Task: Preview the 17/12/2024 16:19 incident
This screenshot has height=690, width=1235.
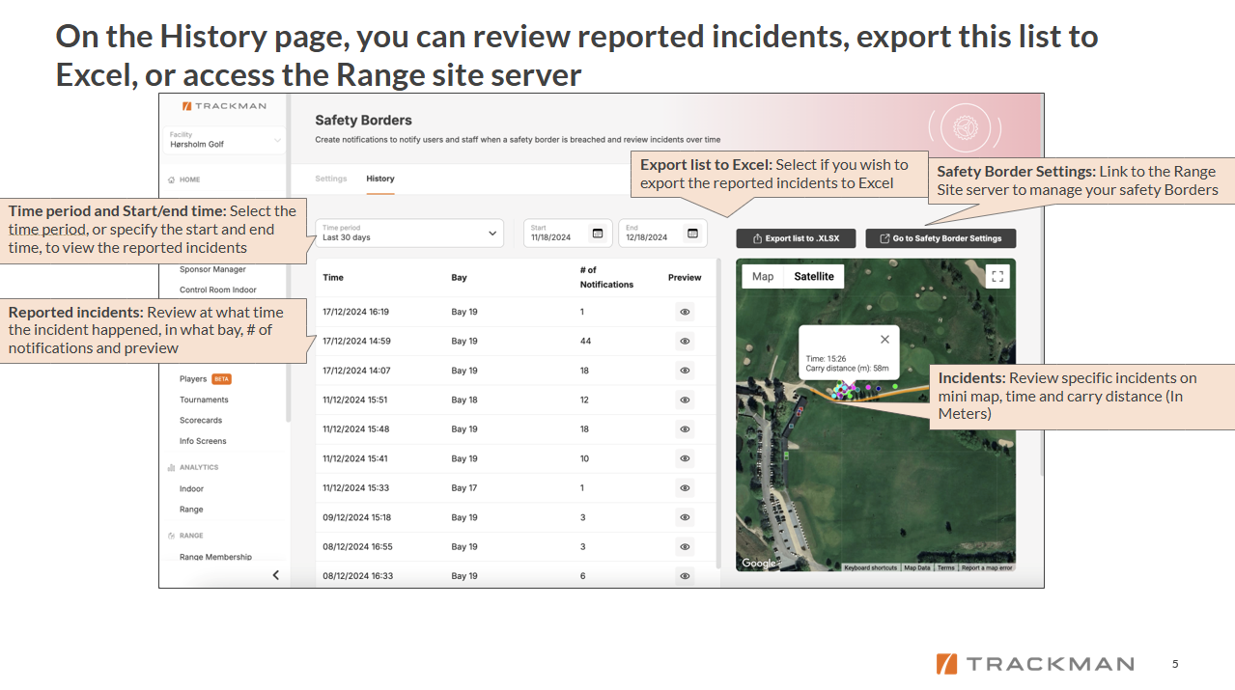Action: (x=685, y=312)
